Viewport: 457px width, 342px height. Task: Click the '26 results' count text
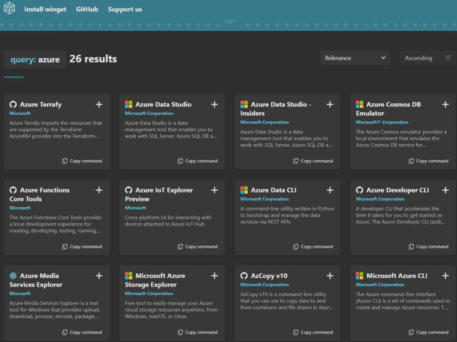[93, 59]
